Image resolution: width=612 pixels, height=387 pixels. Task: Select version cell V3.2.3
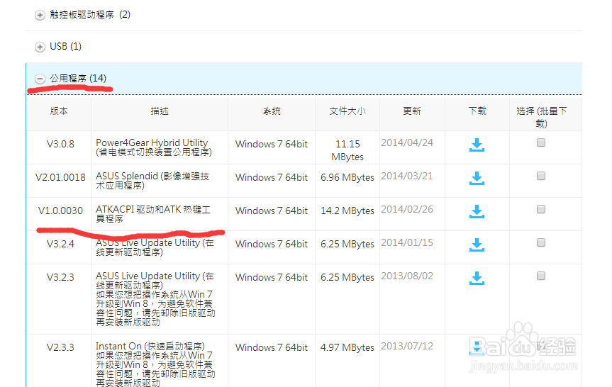click(60, 277)
